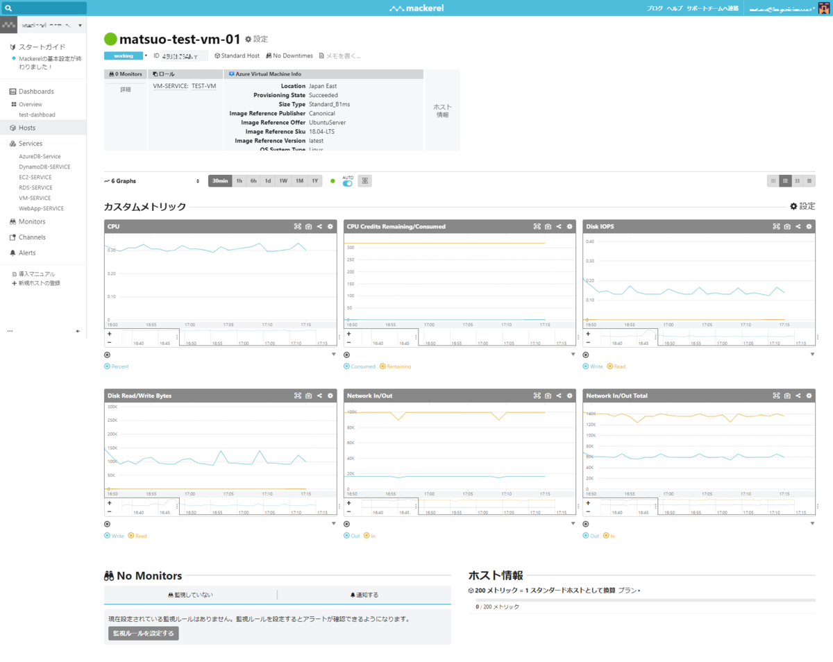The height and width of the screenshot is (662, 833).
Task: Click the メモを書く memo field
Action: [x=339, y=56]
